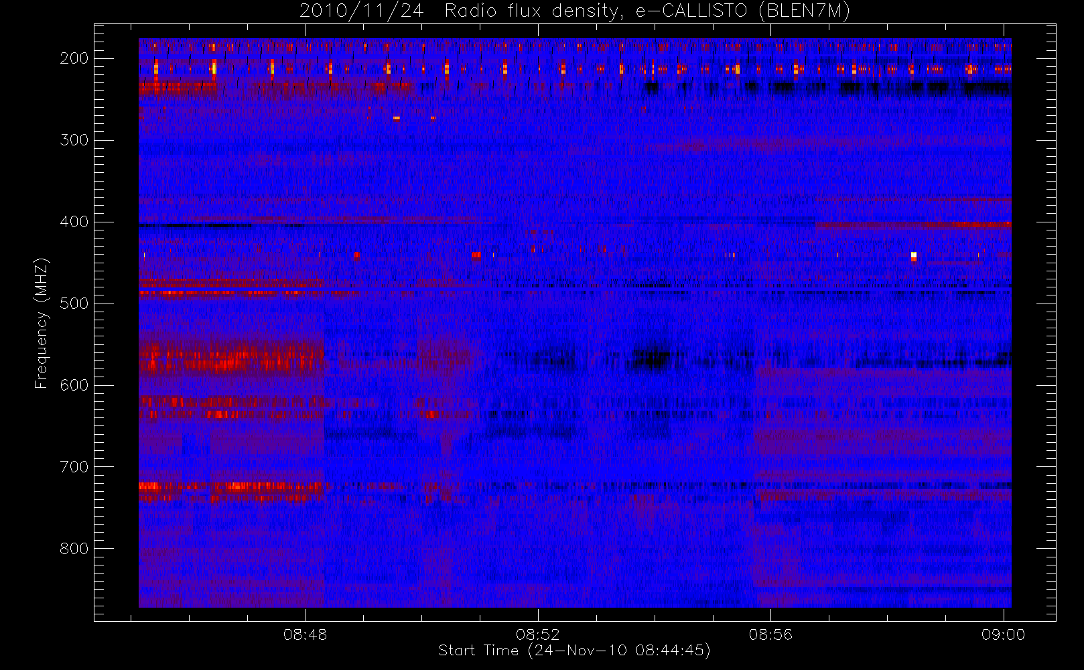Click the 08:56 time tick label

coord(770,634)
